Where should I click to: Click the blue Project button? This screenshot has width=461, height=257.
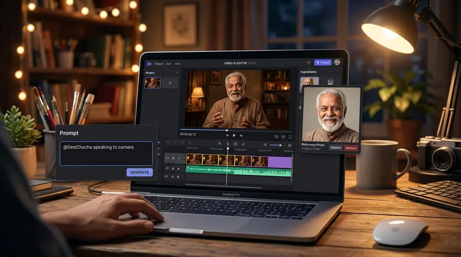point(323,62)
